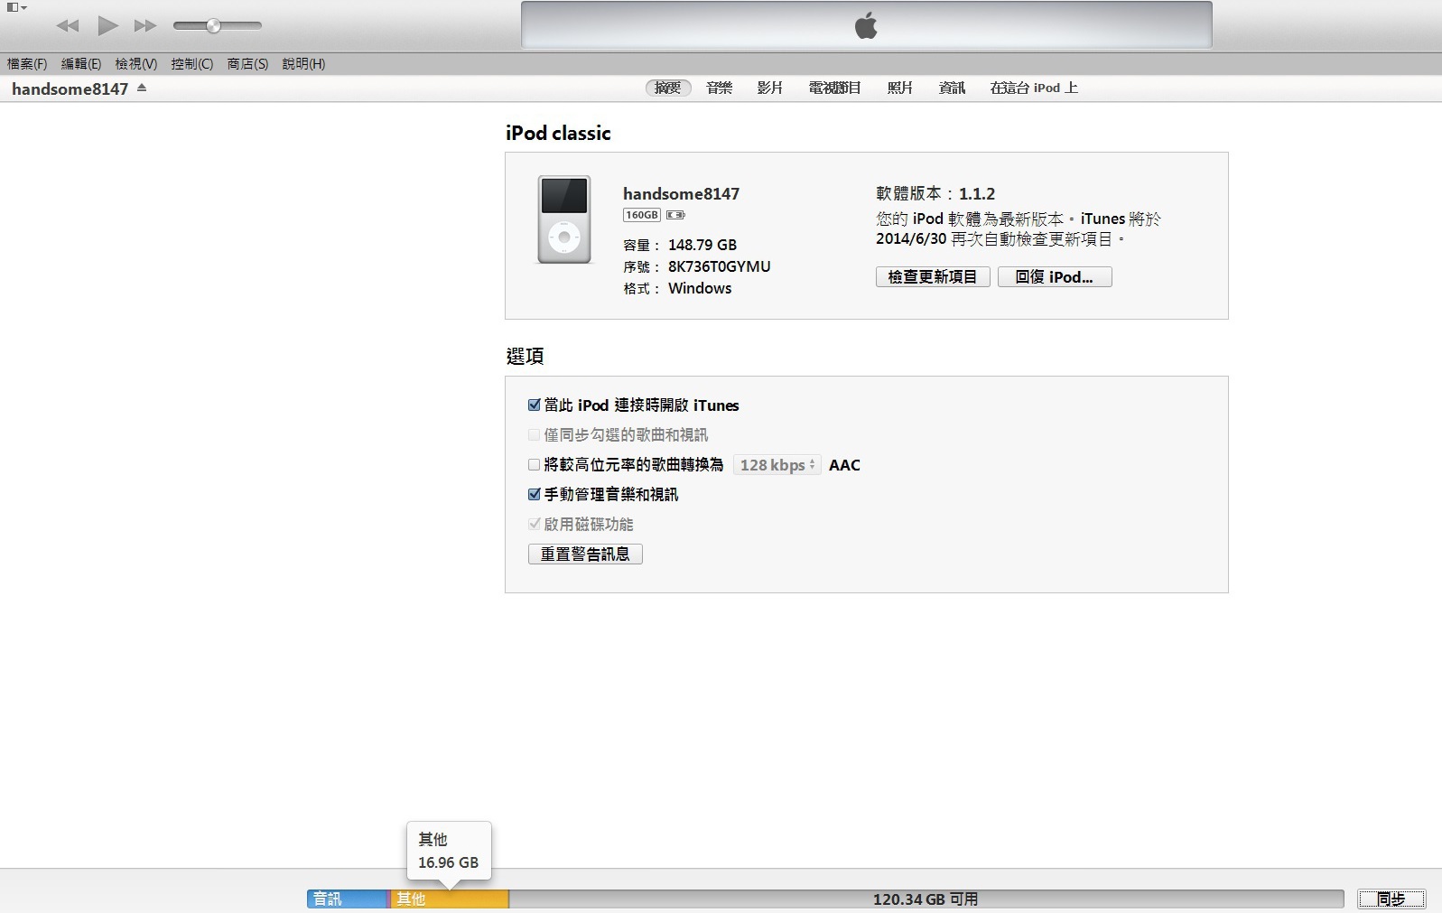Image resolution: width=1442 pixels, height=913 pixels.
Task: Click the handsome8147 device name in header
Action: pos(70,89)
